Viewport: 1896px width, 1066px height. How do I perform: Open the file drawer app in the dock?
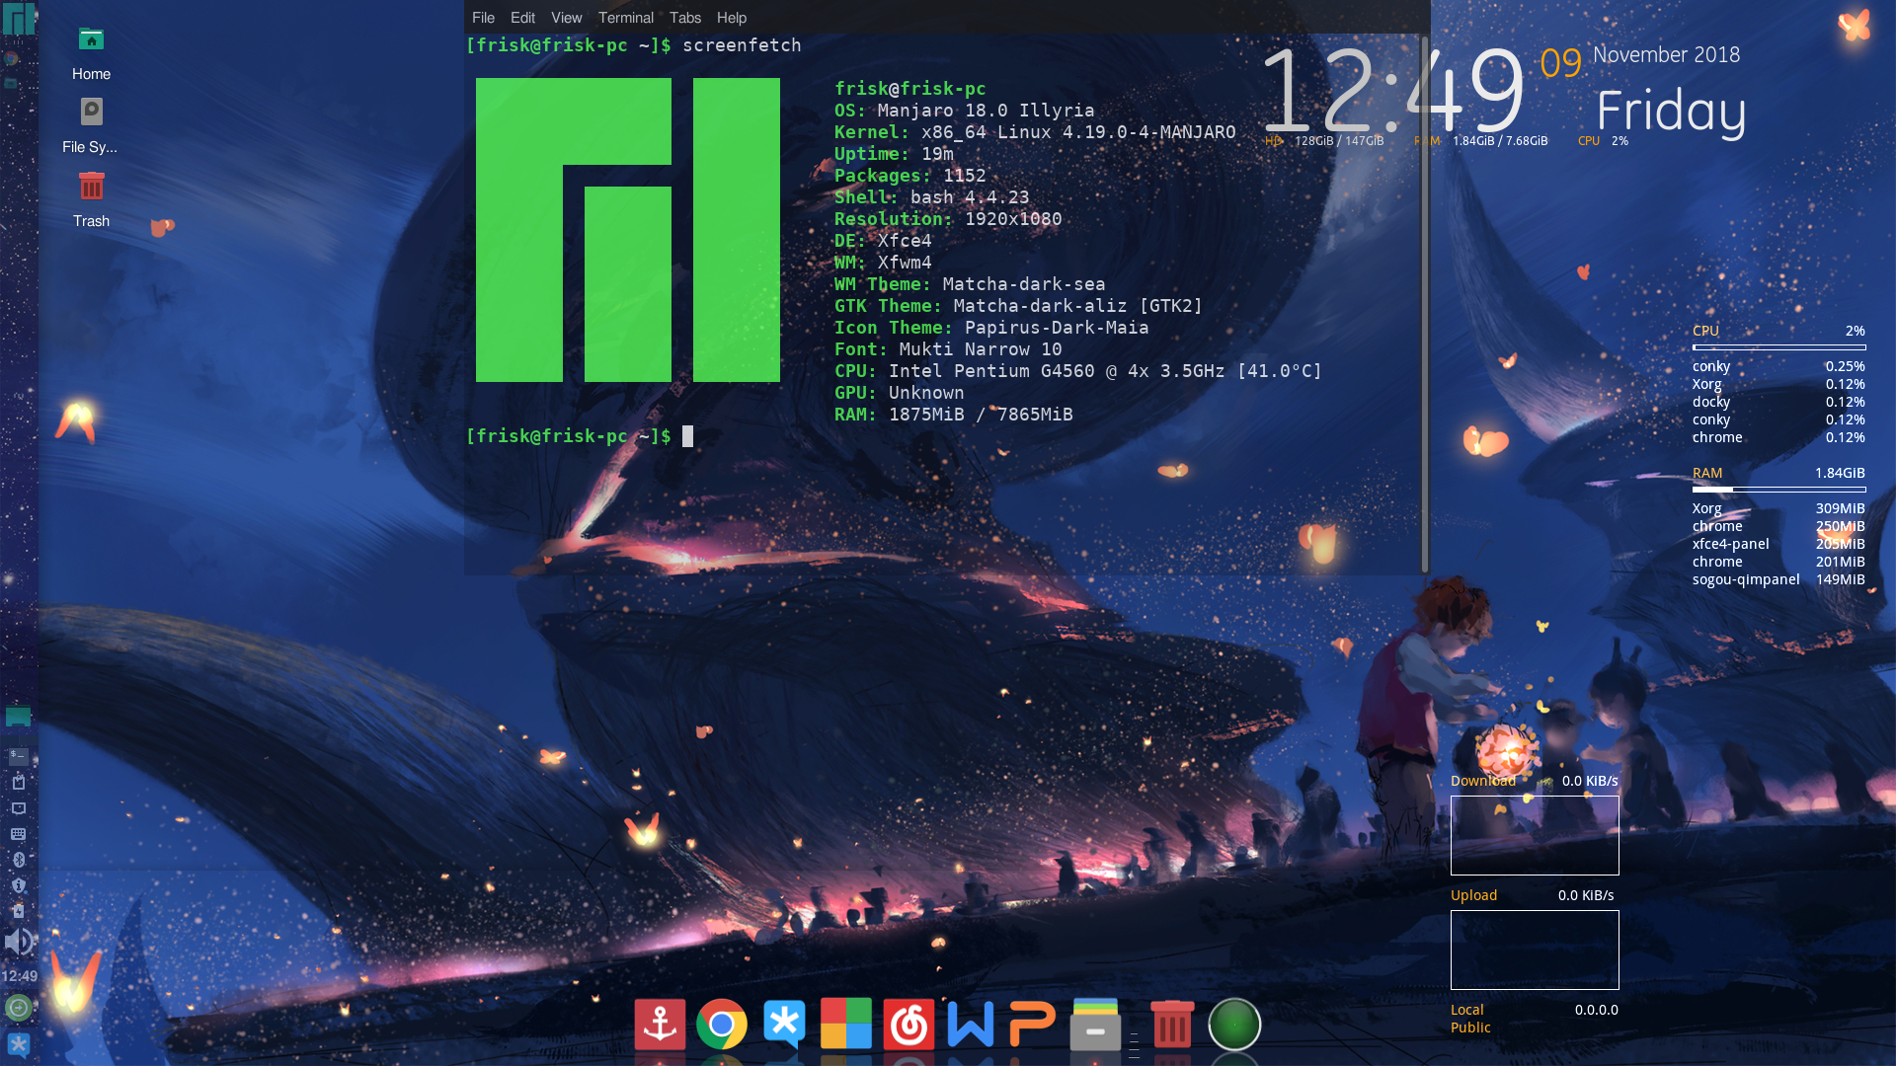pos(1095,1025)
